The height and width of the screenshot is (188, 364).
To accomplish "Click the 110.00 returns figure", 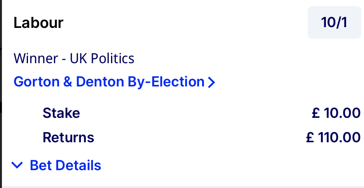I will (339, 137).
